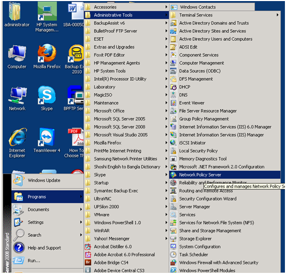The width and height of the screenshot is (286, 274).
Task: Open DFS Management entry
Action: 225,79
